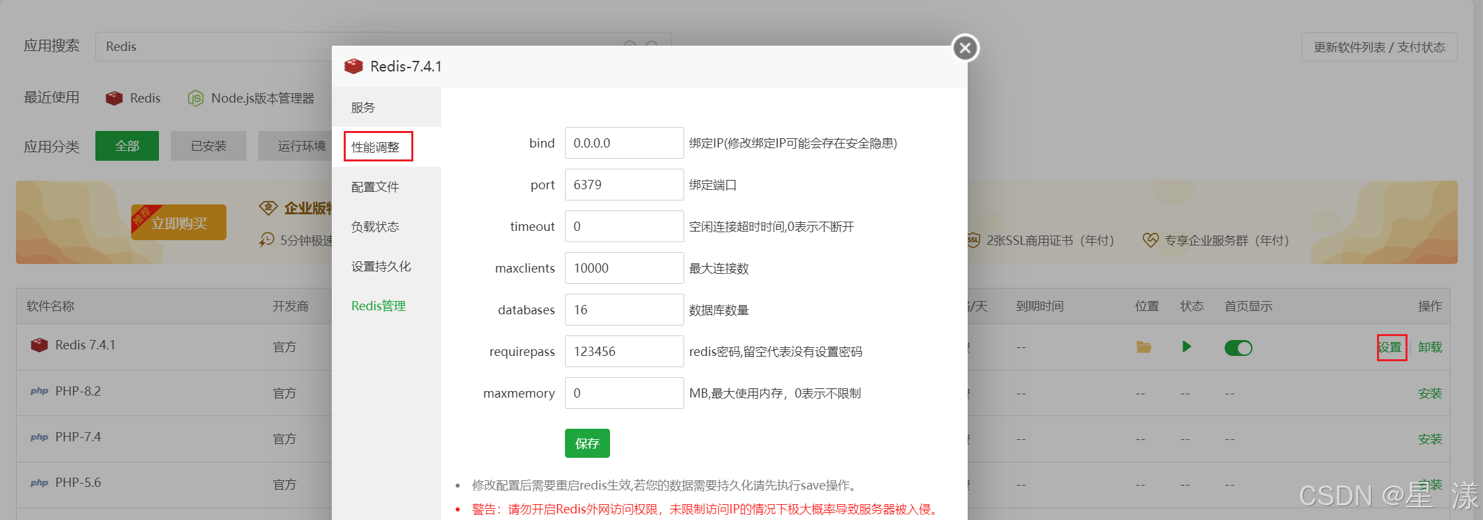Viewport: 1483px width, 520px height.
Task: Click the bind IP input field
Action: click(x=624, y=143)
